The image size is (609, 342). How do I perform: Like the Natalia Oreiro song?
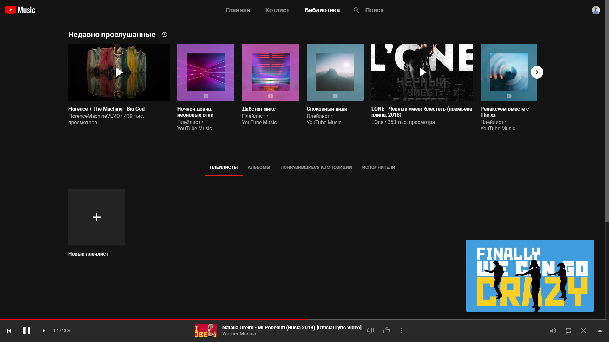coord(386,331)
